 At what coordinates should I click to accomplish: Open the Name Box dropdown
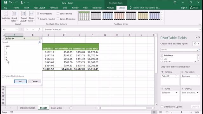pyautogui.click(x=17, y=29)
